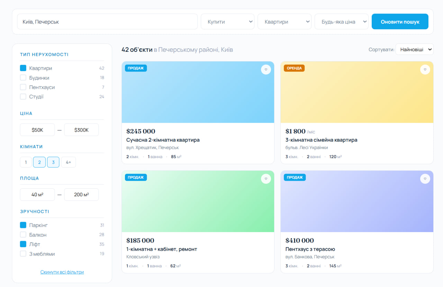
Task: Expand the Квартири dropdown in search bar
Action: pos(284,22)
